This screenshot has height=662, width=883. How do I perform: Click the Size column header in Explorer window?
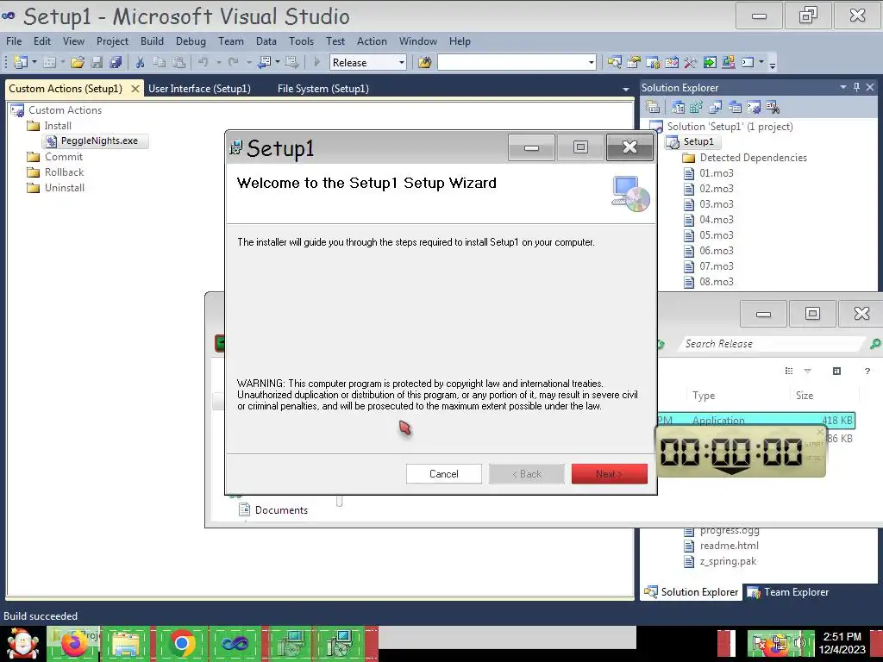point(824,395)
